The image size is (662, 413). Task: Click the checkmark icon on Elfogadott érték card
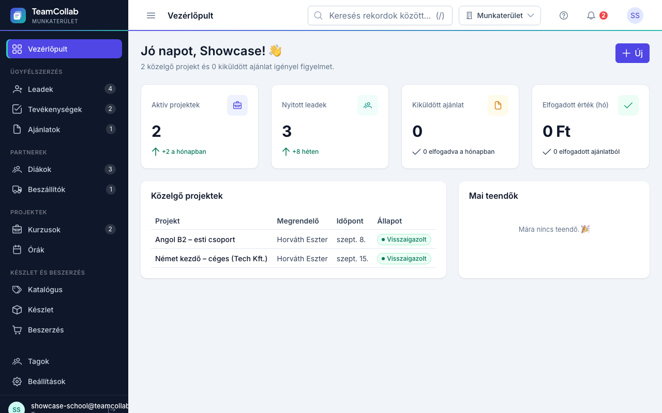628,105
